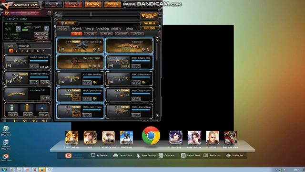The image size is (305, 172).
Task: Click Sửa chữa on M4A1-S-Predator
Action: coord(136,83)
